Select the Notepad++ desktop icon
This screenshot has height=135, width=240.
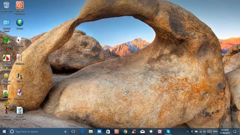6,95
